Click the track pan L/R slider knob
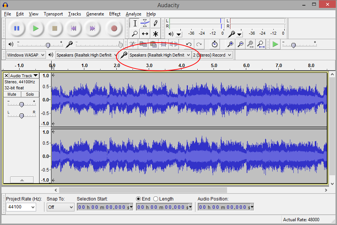337x225 pixels. pyautogui.click(x=21, y=116)
